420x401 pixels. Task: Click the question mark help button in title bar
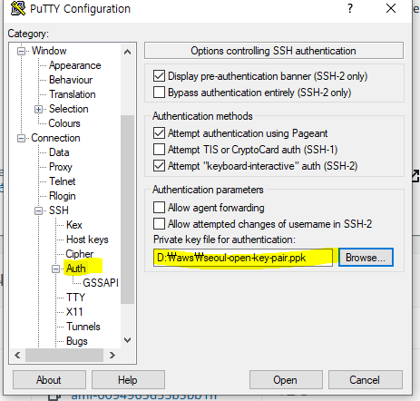(x=350, y=8)
